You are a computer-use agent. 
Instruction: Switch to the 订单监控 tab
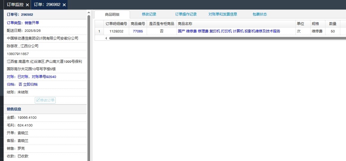[x=15, y=5]
